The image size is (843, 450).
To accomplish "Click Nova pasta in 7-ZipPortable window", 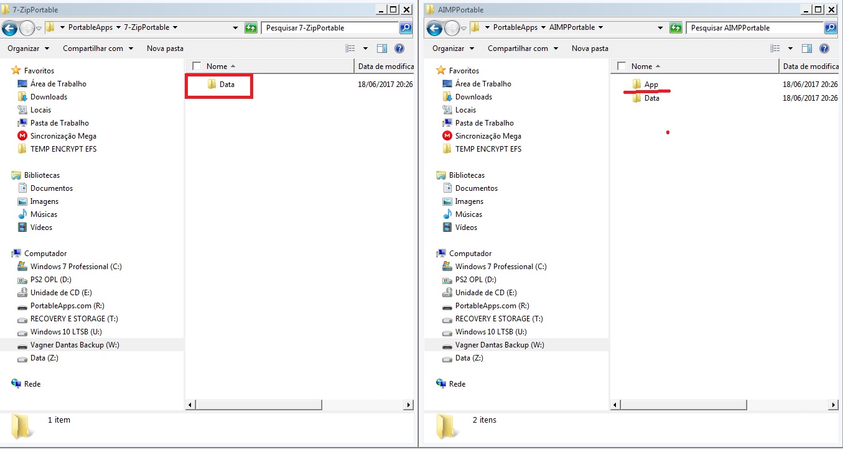I will 165,48.
